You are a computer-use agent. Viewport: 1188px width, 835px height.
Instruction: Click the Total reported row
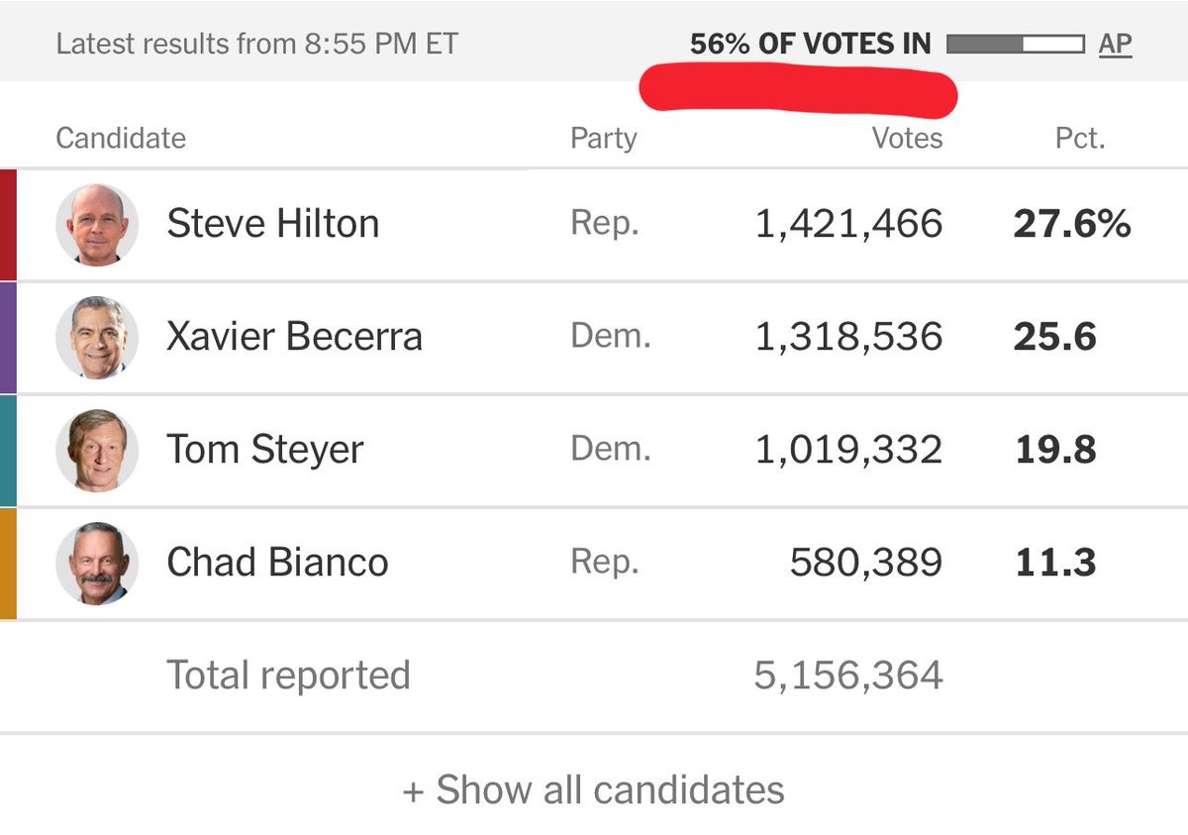point(594,677)
